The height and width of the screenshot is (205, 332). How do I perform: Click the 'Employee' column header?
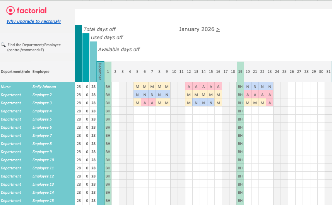point(41,72)
